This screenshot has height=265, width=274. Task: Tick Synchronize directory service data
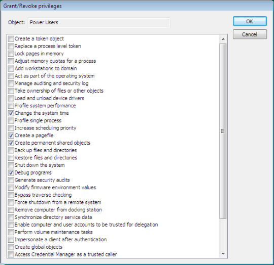[x=11, y=217]
